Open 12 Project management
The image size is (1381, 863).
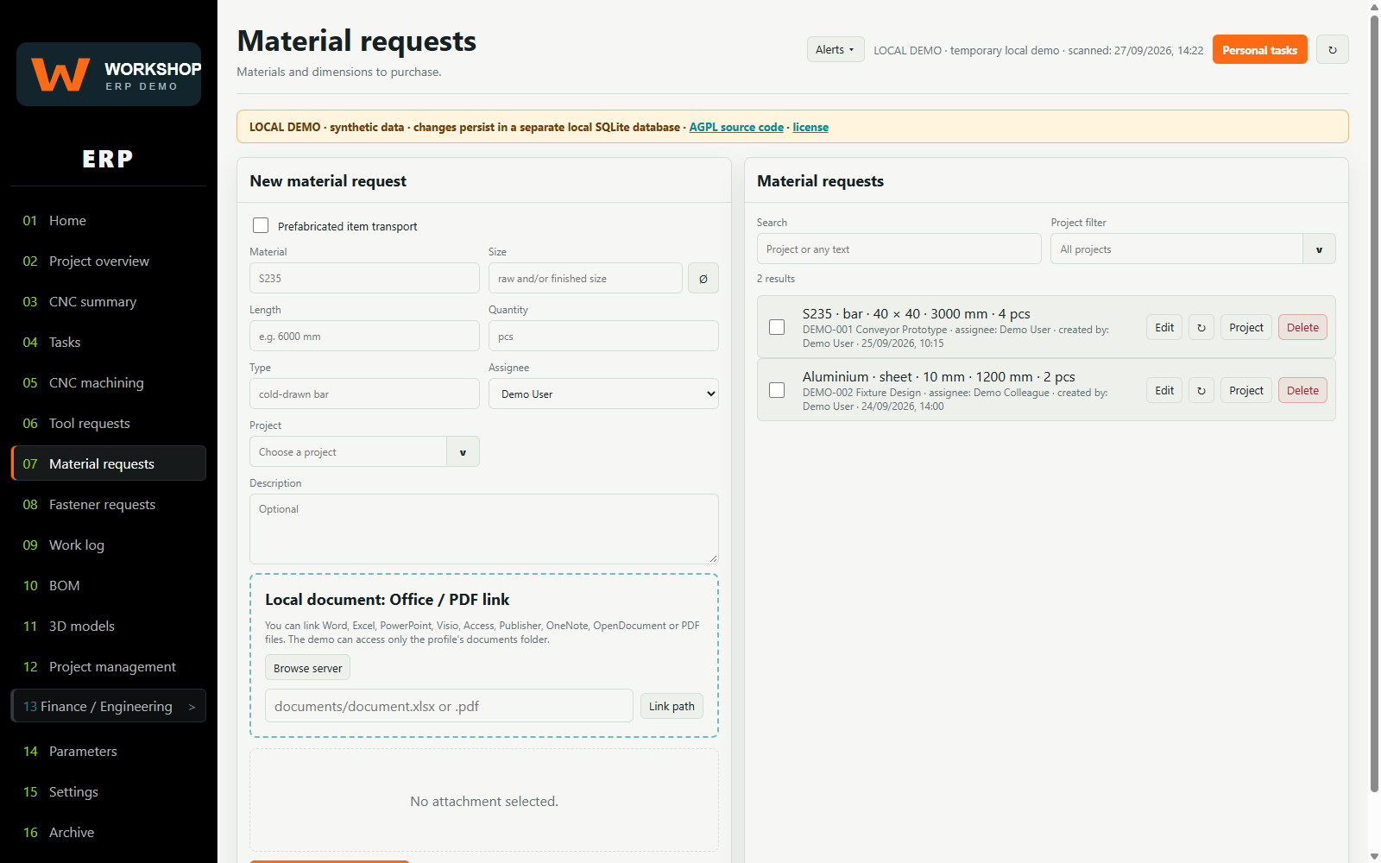coord(109,666)
